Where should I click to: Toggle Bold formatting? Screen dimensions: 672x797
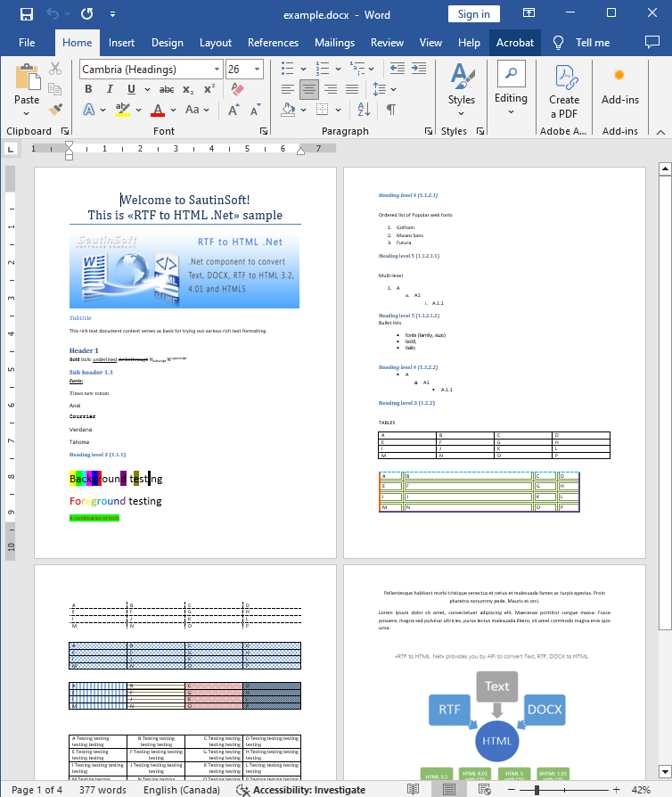click(88, 89)
